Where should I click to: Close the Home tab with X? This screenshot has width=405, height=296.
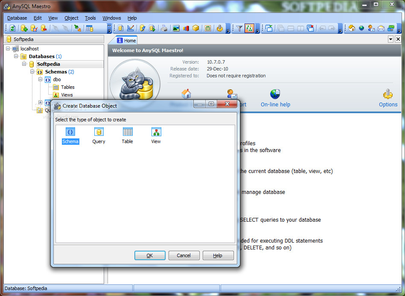click(x=398, y=39)
